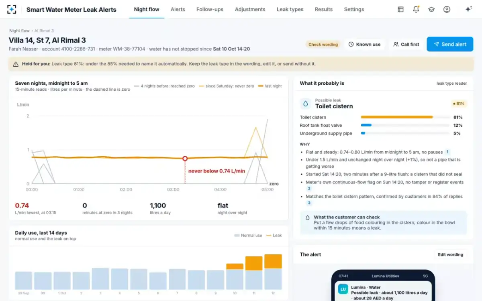482x301 pixels.
Task: Click the '0.74' lowest flow value
Action: (x=22, y=205)
